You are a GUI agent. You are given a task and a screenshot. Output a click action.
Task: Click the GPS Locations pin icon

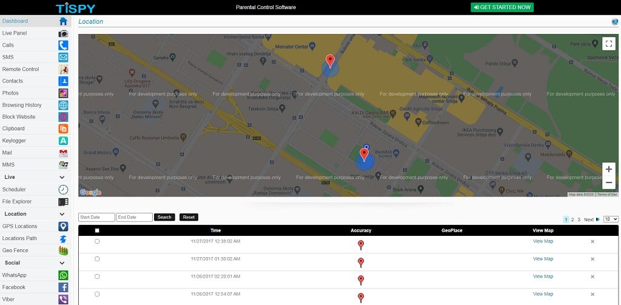(x=63, y=226)
